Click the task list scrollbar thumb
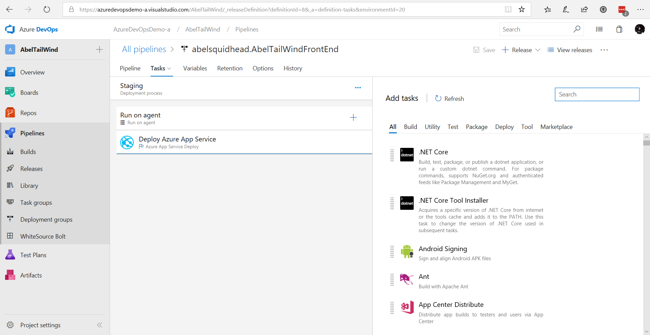 646,143
